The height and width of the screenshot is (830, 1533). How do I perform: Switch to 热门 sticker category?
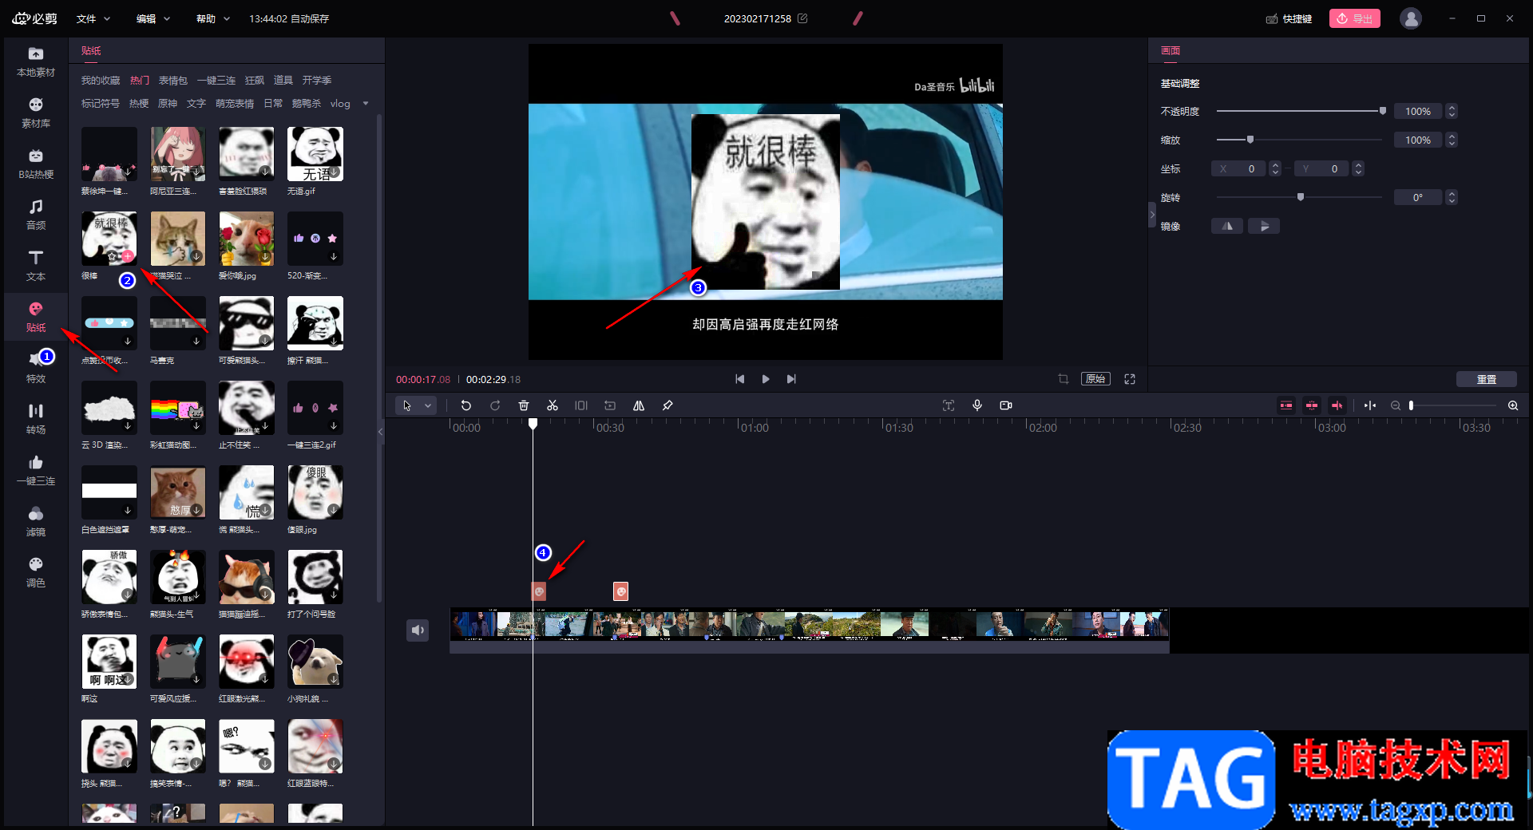coord(140,80)
